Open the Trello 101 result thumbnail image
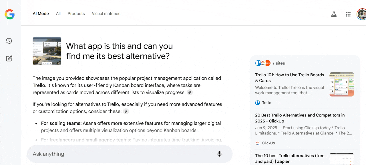Screen dimensions: 366x165 pyautogui.click(x=342, y=84)
